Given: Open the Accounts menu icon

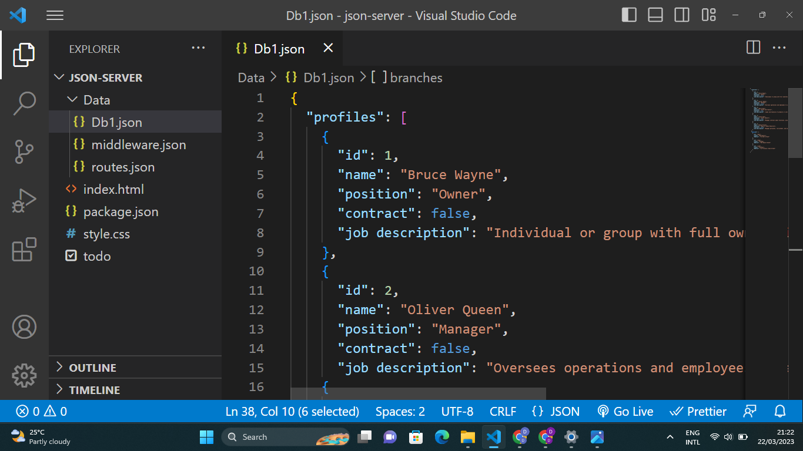Looking at the screenshot, I should coord(24,327).
